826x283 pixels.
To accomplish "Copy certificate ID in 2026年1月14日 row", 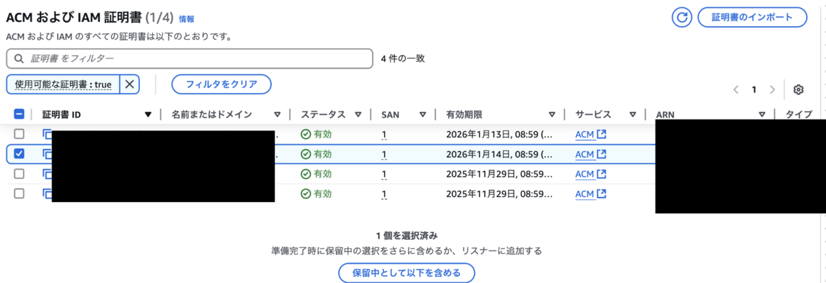I will pos(47,154).
